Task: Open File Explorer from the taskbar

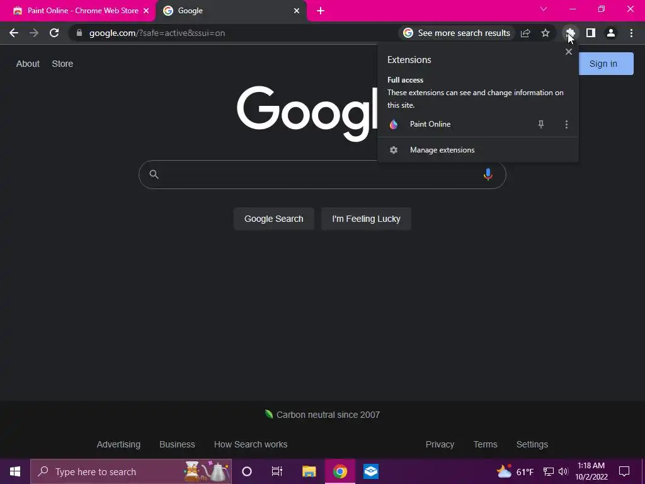Action: pos(309,471)
